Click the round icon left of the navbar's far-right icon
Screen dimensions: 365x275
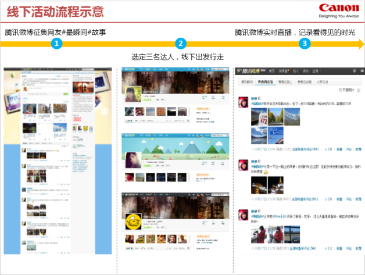355,71
